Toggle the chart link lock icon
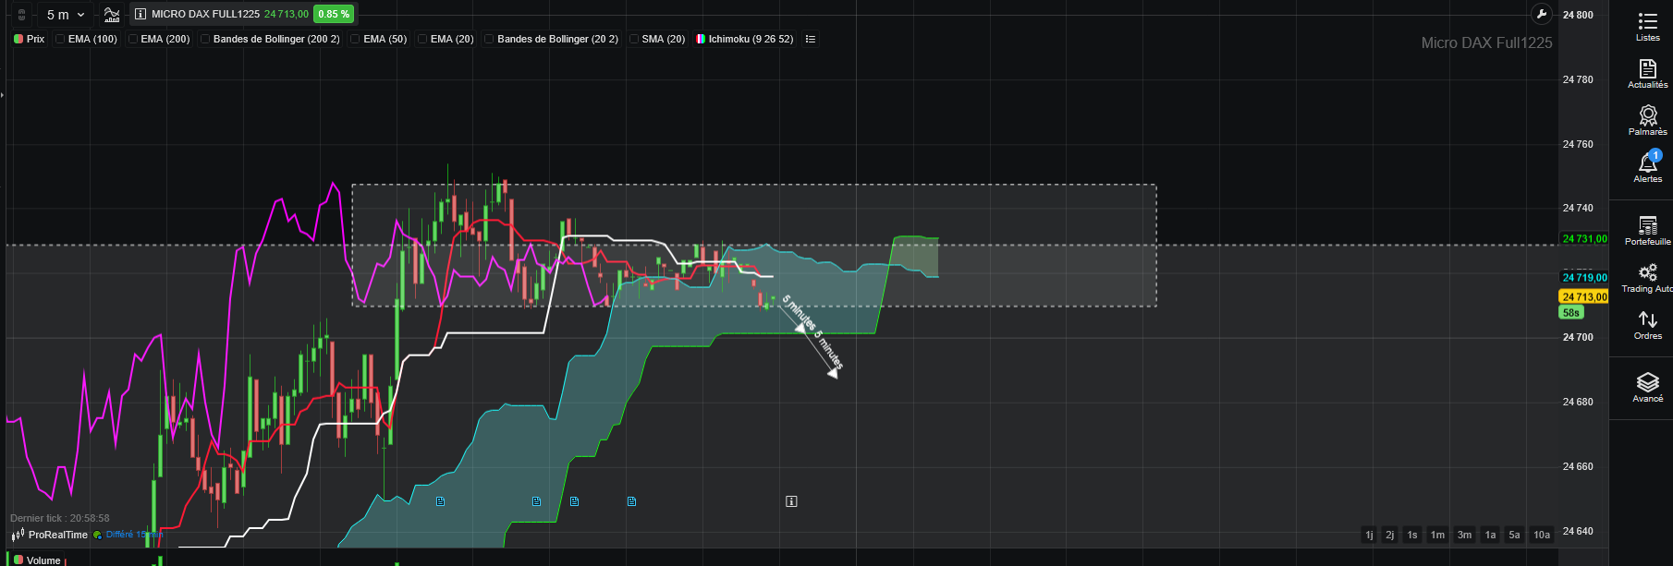1673x566 pixels. point(22,15)
